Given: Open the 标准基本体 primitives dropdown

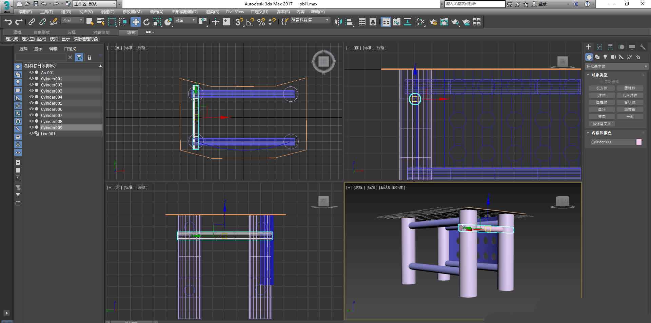Looking at the screenshot, I should click(x=617, y=66).
